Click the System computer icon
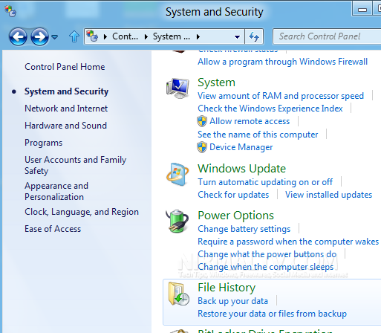 click(178, 88)
